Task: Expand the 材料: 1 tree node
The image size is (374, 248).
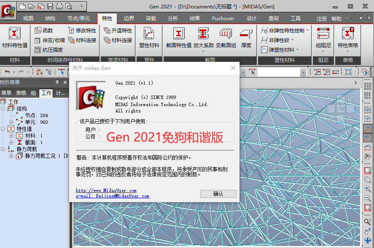Action: point(11,136)
